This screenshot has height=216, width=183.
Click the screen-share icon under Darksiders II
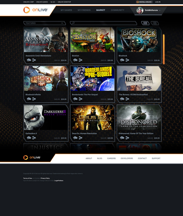coord(34,138)
